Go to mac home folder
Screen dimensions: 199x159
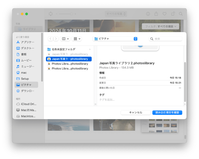coord(24,72)
